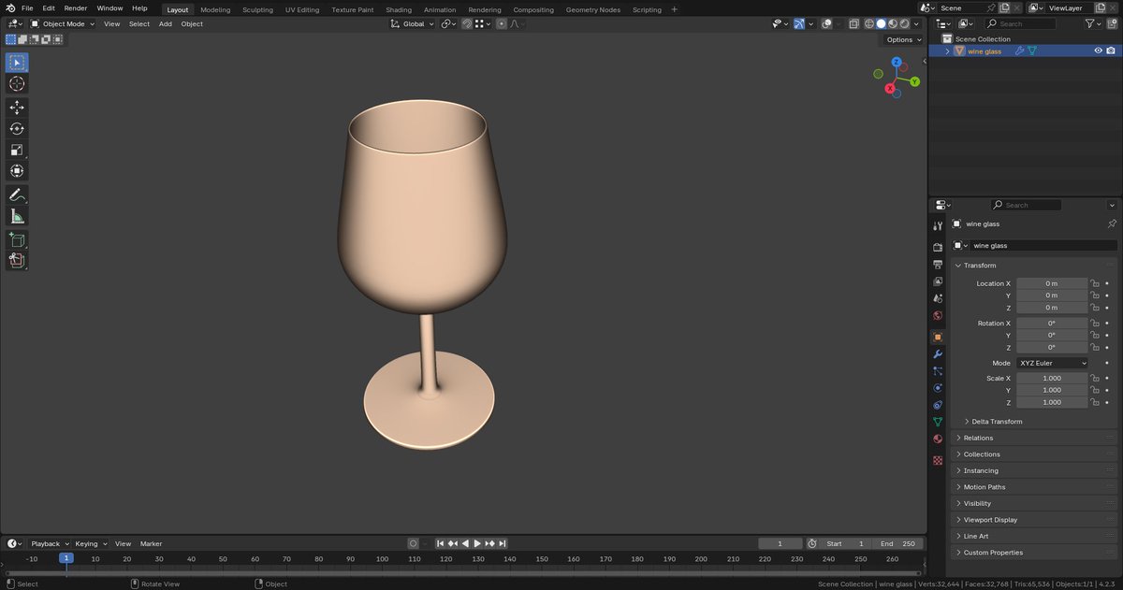1123x590 pixels.
Task: Expand the Visibility panel
Action: pos(977,503)
